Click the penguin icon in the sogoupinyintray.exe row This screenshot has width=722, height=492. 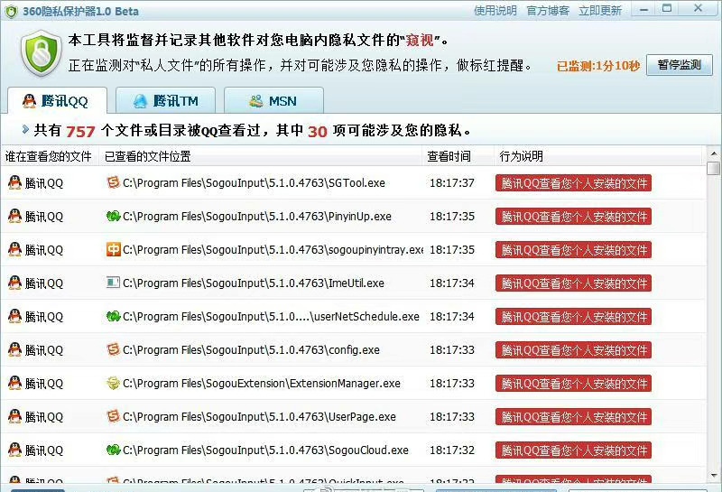click(14, 249)
